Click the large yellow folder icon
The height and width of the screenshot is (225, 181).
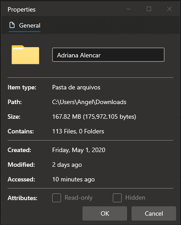25,55
